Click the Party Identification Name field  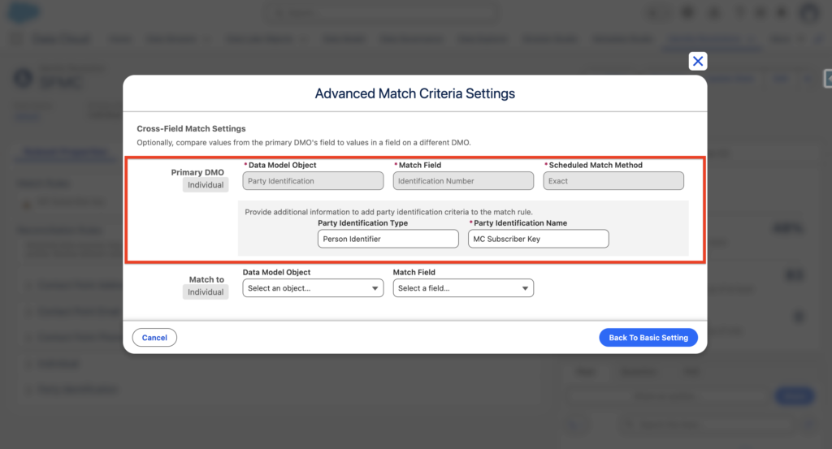click(x=539, y=239)
